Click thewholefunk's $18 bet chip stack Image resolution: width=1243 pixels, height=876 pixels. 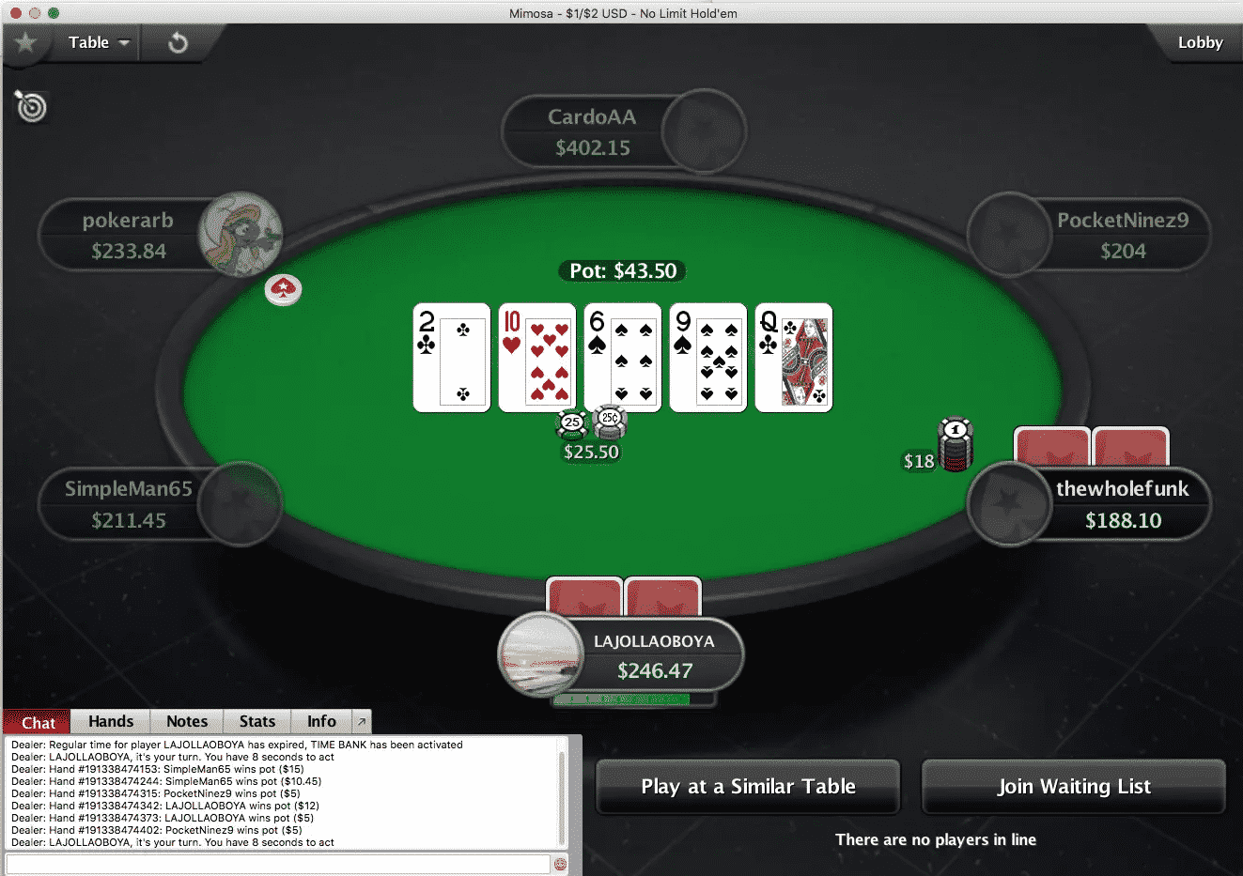point(956,445)
